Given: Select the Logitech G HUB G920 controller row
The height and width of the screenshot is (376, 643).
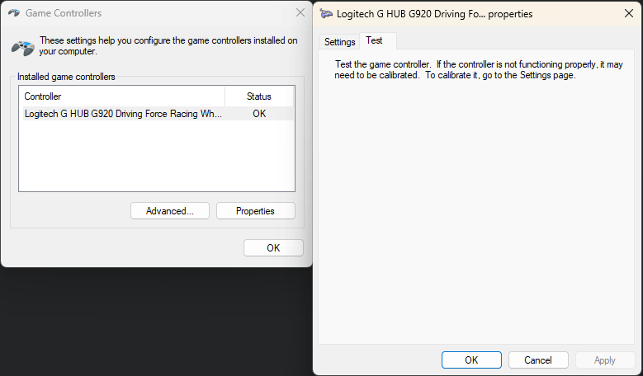Looking at the screenshot, I should (158, 114).
